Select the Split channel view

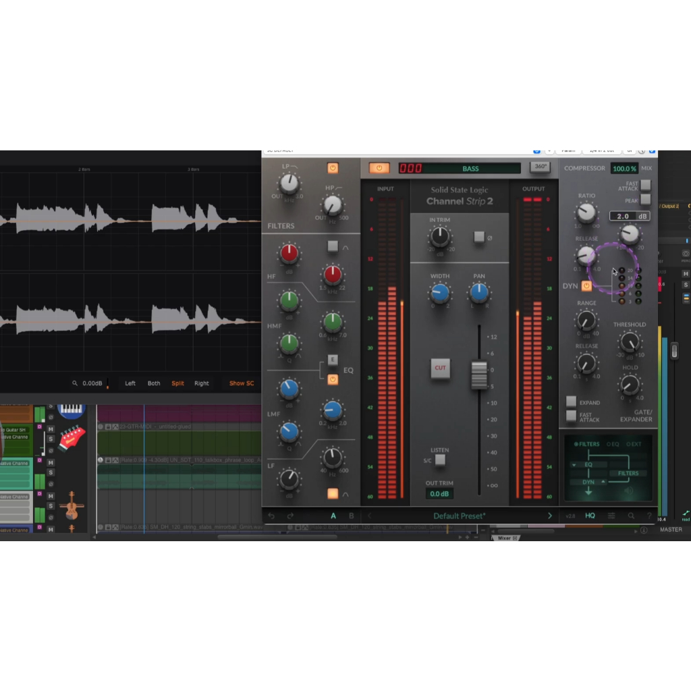click(x=177, y=383)
